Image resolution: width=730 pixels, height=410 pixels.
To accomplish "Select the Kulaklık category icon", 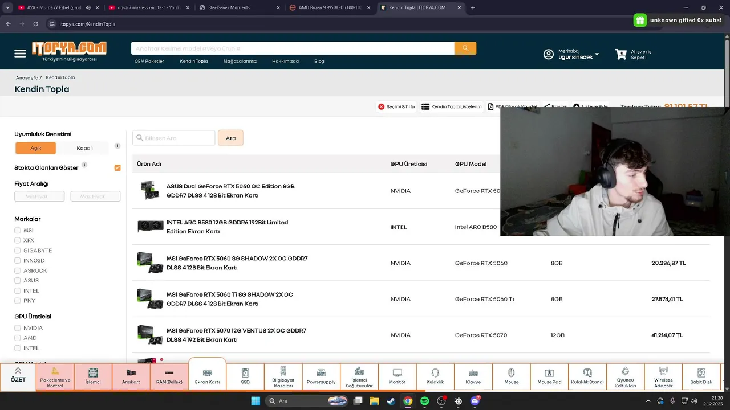I will pyautogui.click(x=435, y=372).
